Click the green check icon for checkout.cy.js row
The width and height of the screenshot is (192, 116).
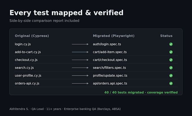[x=171, y=60]
